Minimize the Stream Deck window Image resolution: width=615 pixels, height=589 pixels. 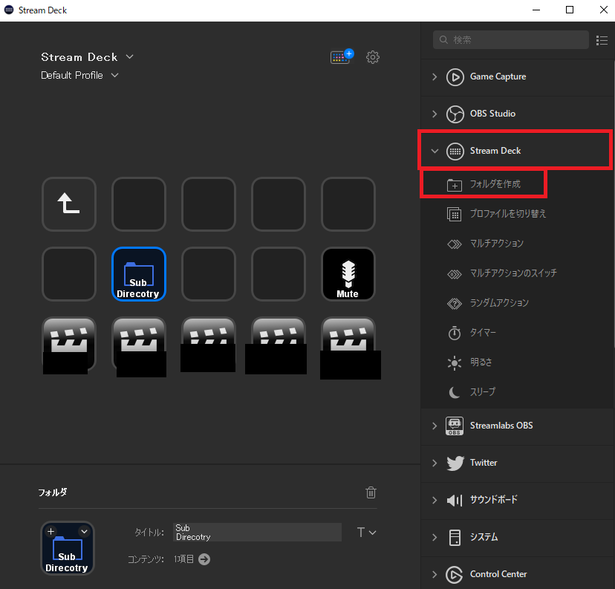(536, 10)
